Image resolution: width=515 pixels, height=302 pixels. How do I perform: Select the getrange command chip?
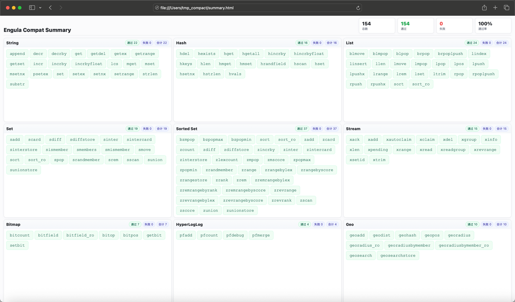(x=145, y=54)
